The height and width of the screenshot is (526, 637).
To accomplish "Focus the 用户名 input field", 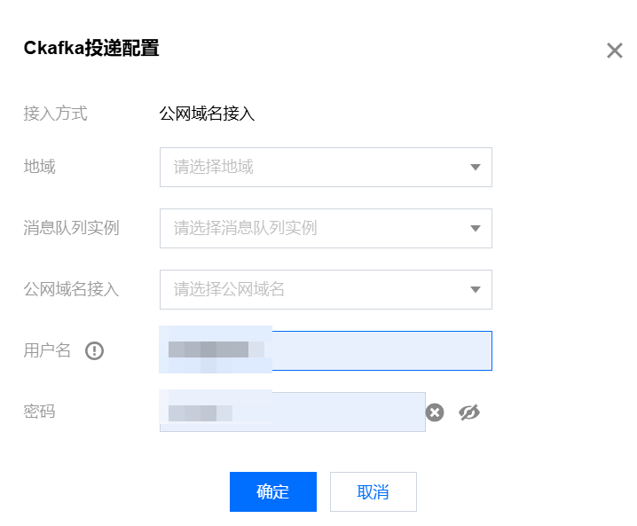I will [326, 350].
